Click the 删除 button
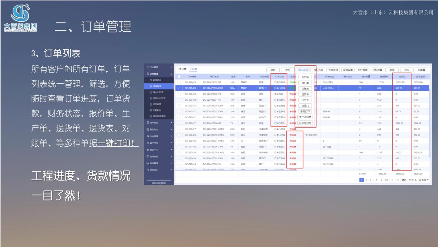The height and width of the screenshot is (247, 438). [x=392, y=70]
